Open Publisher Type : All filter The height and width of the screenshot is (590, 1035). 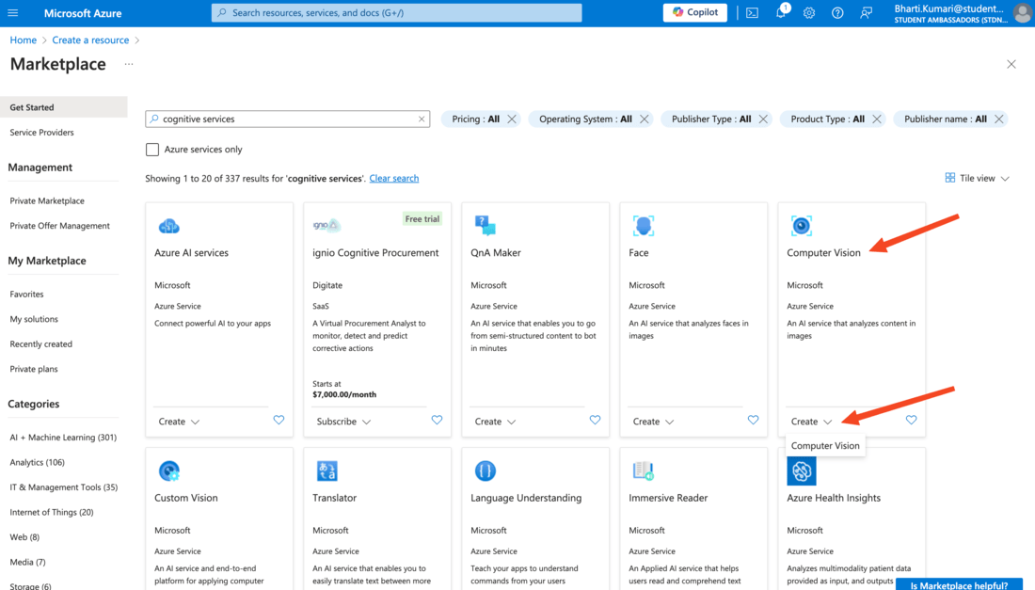[711, 119]
